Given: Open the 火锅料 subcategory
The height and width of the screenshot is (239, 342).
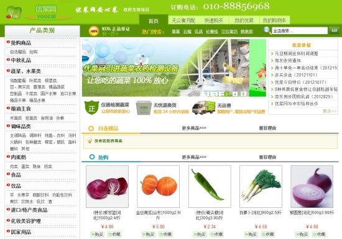Looking at the screenshot, I should click(x=16, y=142).
